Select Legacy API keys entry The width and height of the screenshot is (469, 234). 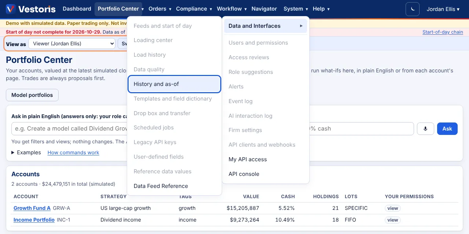point(174,142)
